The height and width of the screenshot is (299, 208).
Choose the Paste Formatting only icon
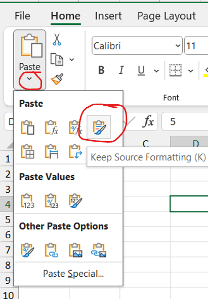coord(27,250)
